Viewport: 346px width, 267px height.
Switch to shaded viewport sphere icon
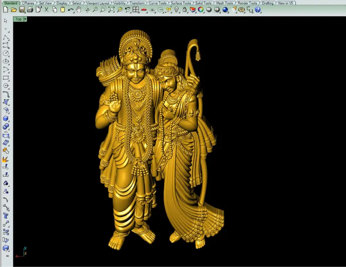(209, 10)
